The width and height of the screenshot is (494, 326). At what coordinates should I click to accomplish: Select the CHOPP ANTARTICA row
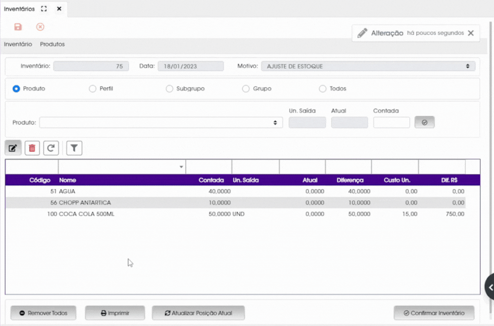click(x=235, y=203)
